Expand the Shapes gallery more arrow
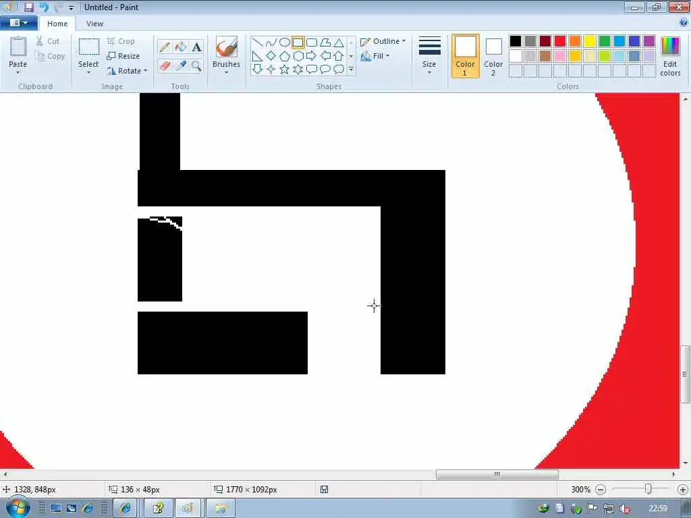691x518 pixels. pos(351,69)
